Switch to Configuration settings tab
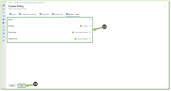Screen dimensions: 171x91 27,14
